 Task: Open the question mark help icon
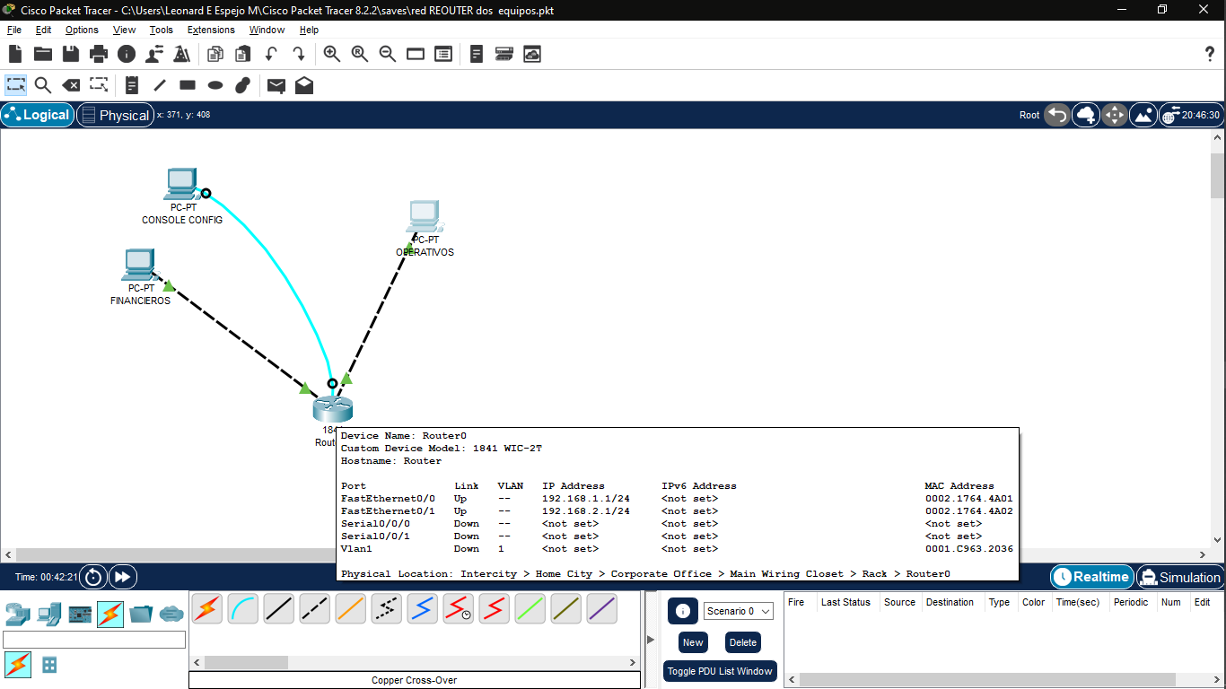click(x=1209, y=54)
